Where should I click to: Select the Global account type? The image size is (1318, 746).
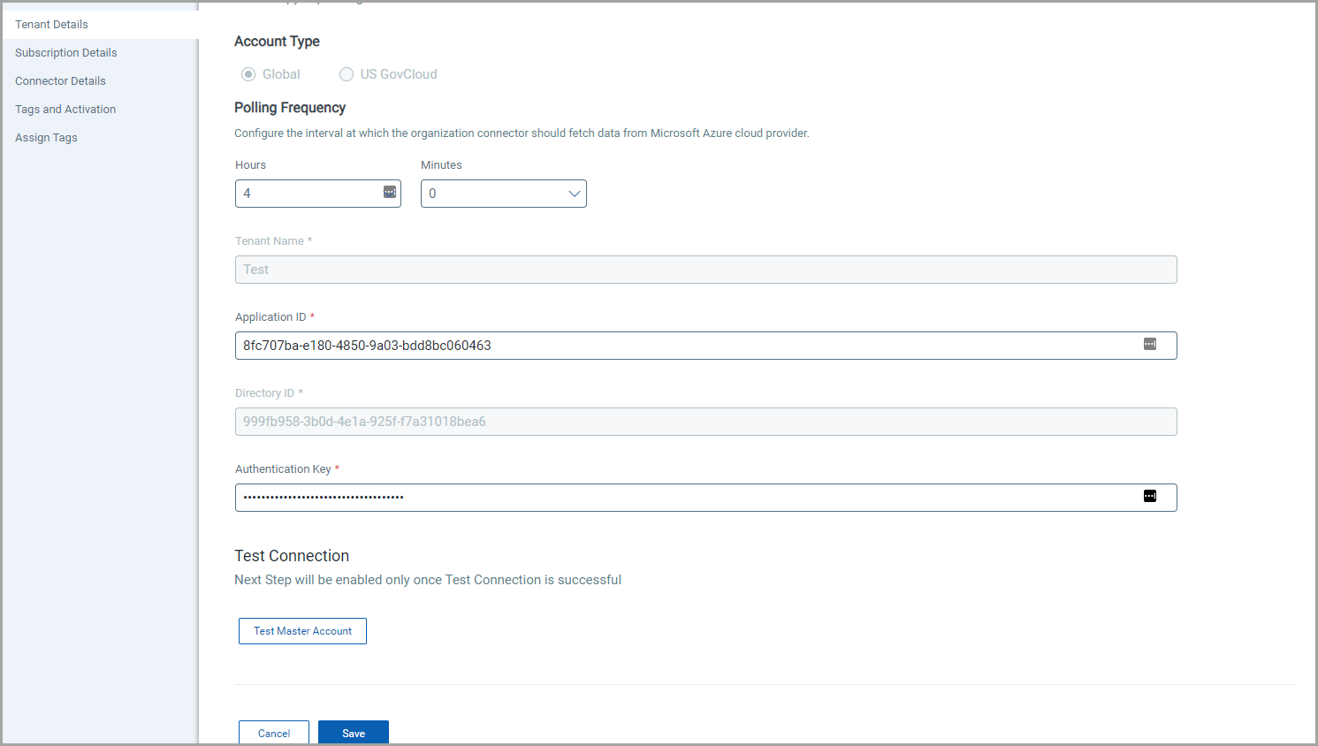(248, 74)
